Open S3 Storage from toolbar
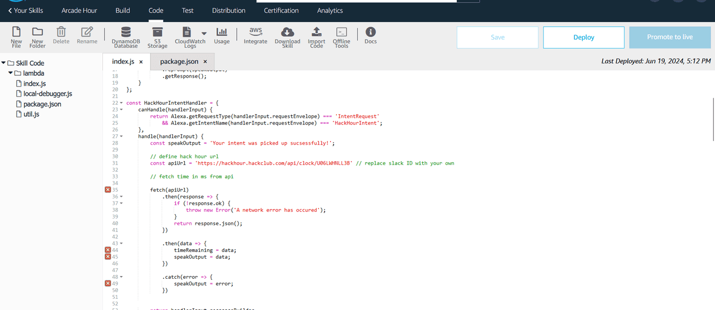The height and width of the screenshot is (310, 715). (158, 32)
